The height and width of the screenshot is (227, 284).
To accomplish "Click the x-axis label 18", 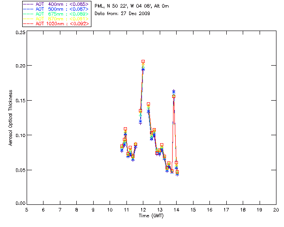I will click(x=243, y=210).
